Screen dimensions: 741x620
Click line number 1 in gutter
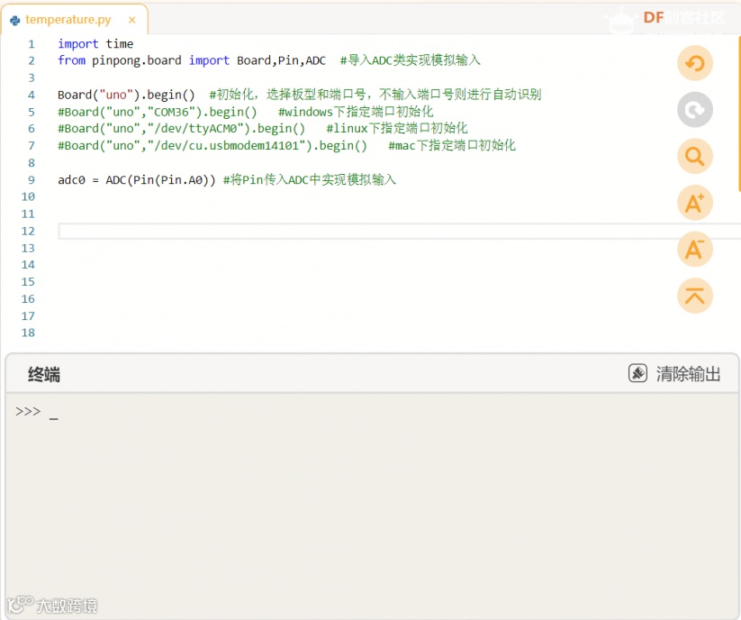(32, 44)
